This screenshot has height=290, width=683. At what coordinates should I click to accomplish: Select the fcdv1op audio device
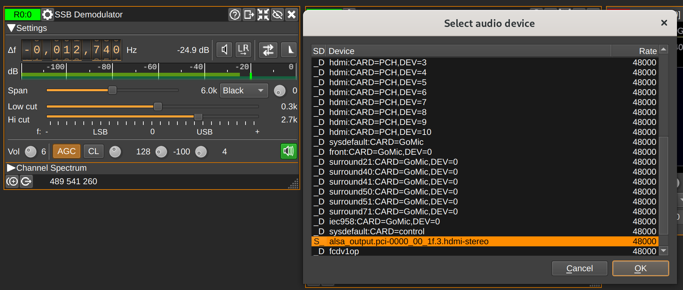pos(344,251)
